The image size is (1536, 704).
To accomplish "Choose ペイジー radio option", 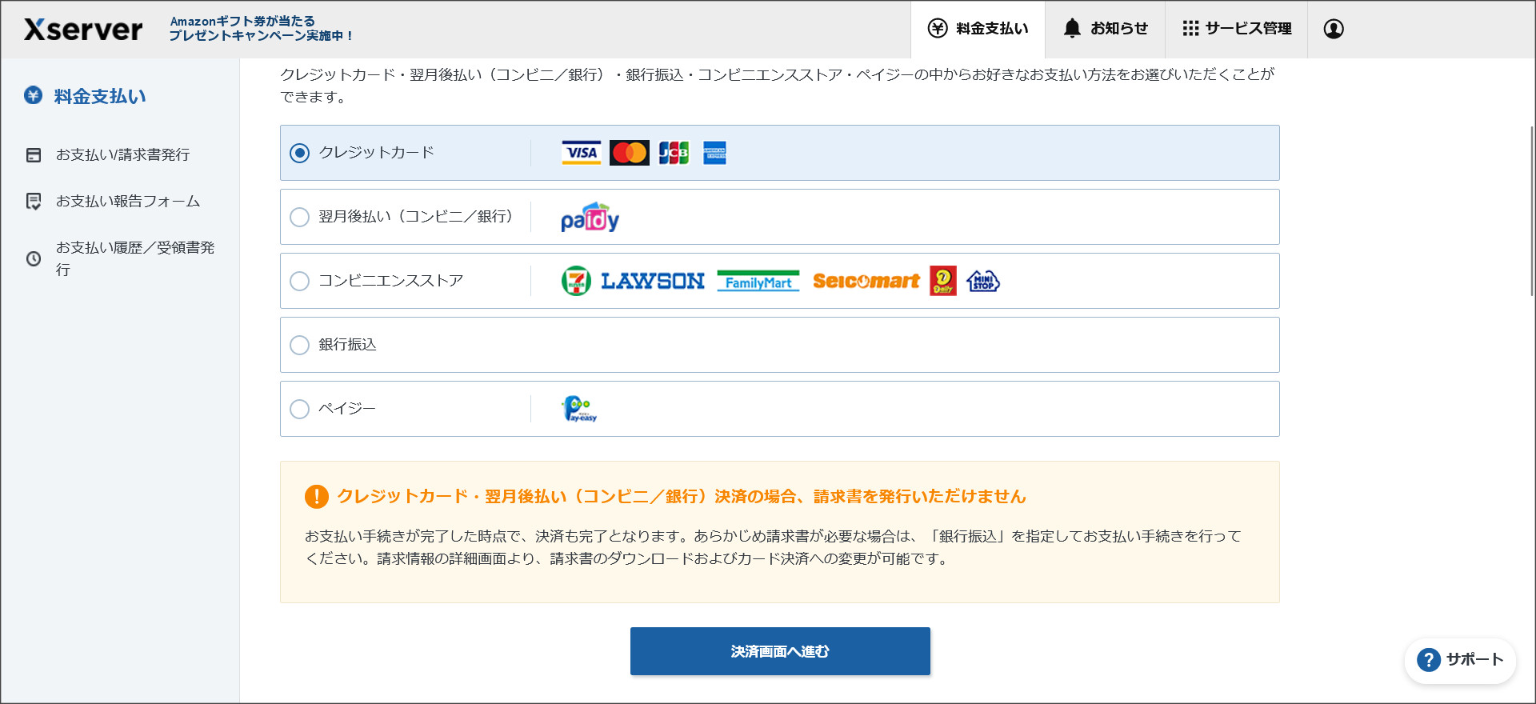I will point(299,409).
